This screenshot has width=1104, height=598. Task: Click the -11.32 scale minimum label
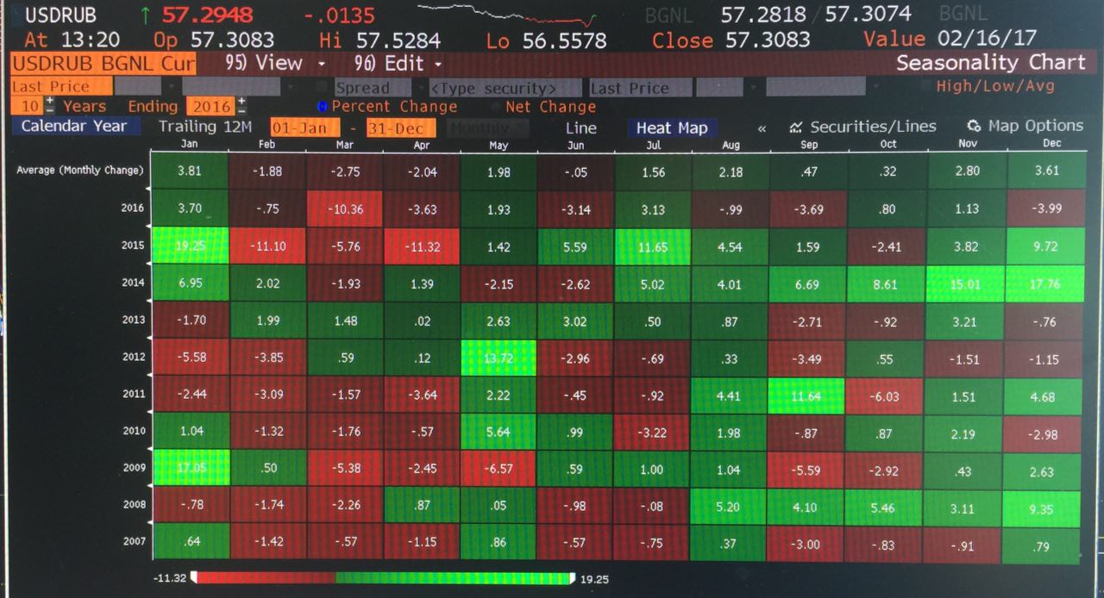[170, 577]
